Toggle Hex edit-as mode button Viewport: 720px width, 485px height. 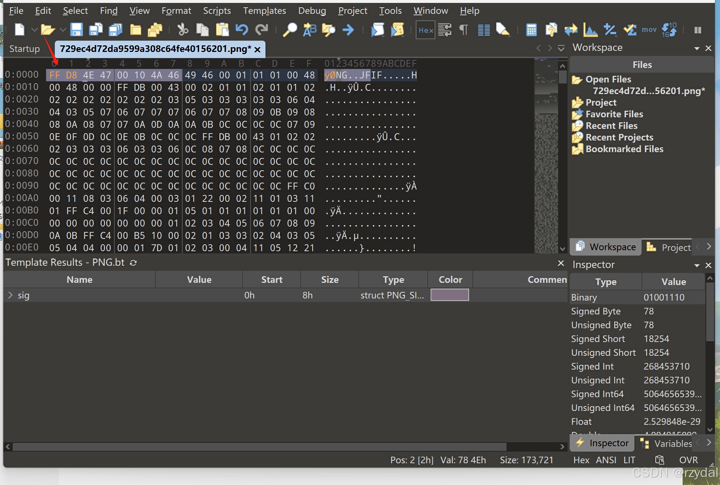[x=426, y=30]
